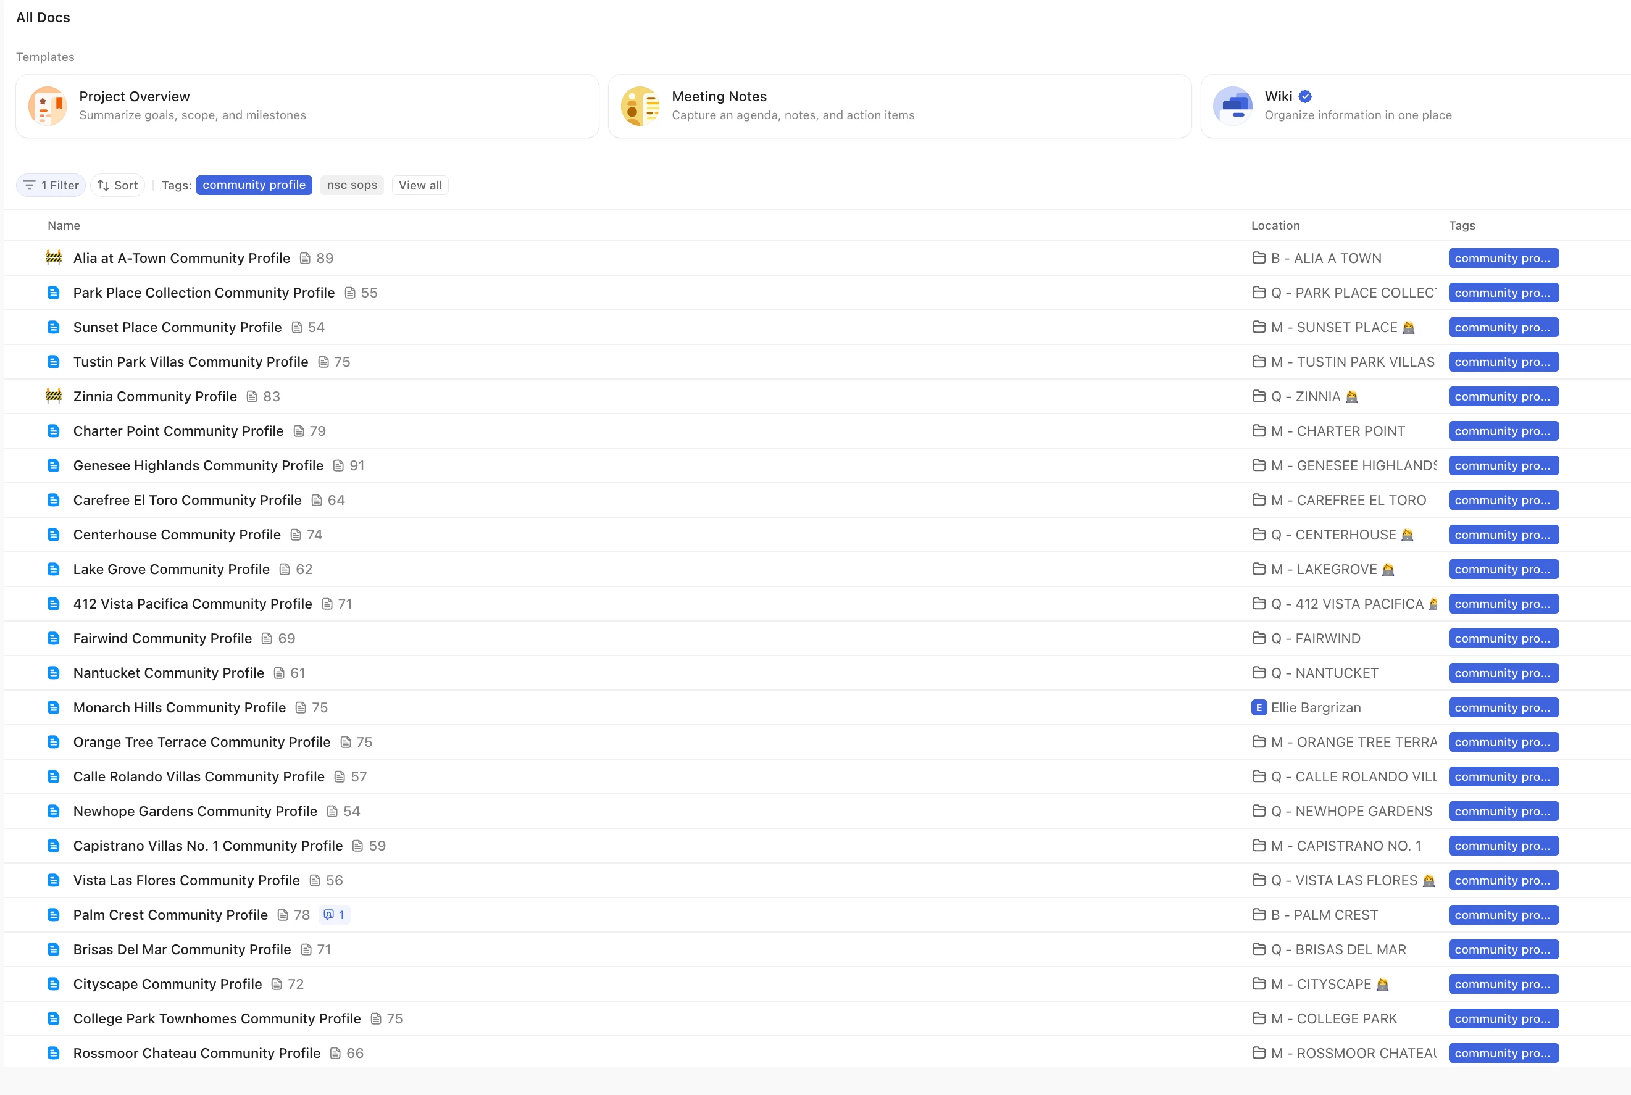Open the Sort options menu

coord(117,185)
